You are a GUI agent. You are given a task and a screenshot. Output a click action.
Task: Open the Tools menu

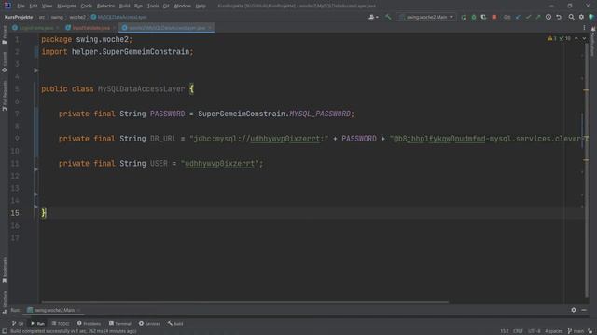153,7
